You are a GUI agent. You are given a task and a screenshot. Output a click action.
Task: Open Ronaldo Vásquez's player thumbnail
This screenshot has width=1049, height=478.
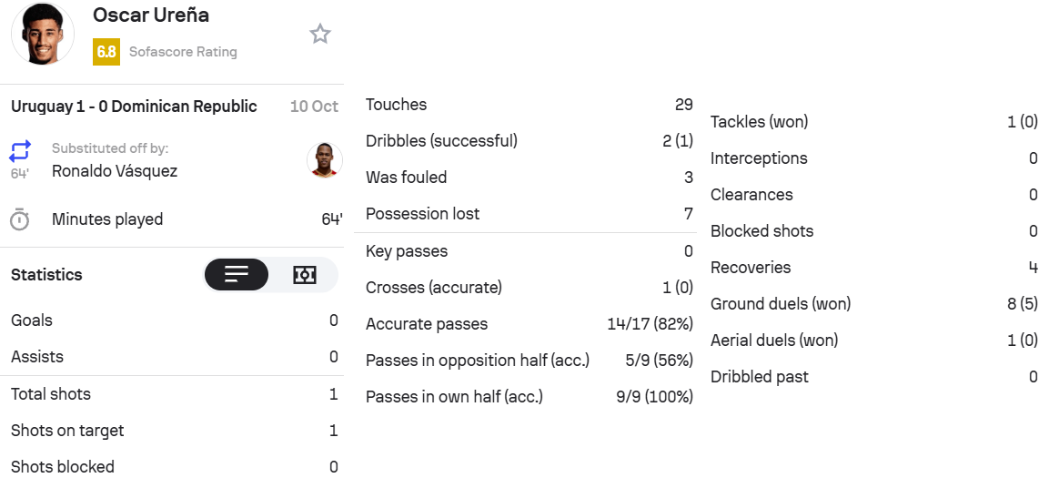325,160
